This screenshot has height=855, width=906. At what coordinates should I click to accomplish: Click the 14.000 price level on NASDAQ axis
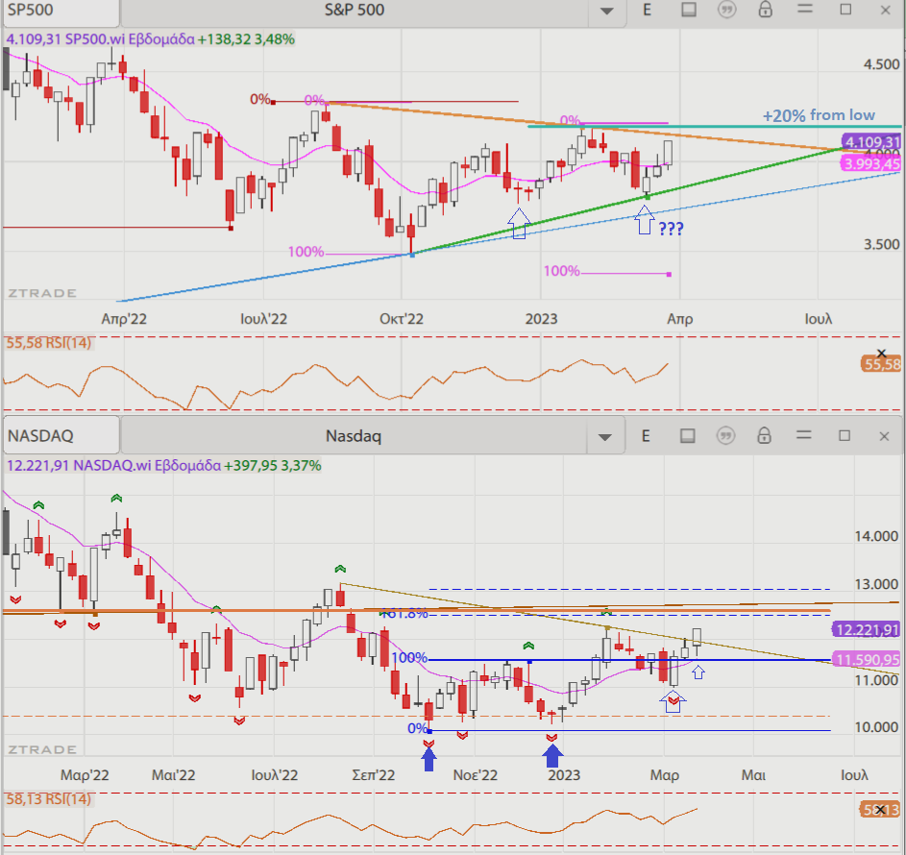click(x=876, y=536)
